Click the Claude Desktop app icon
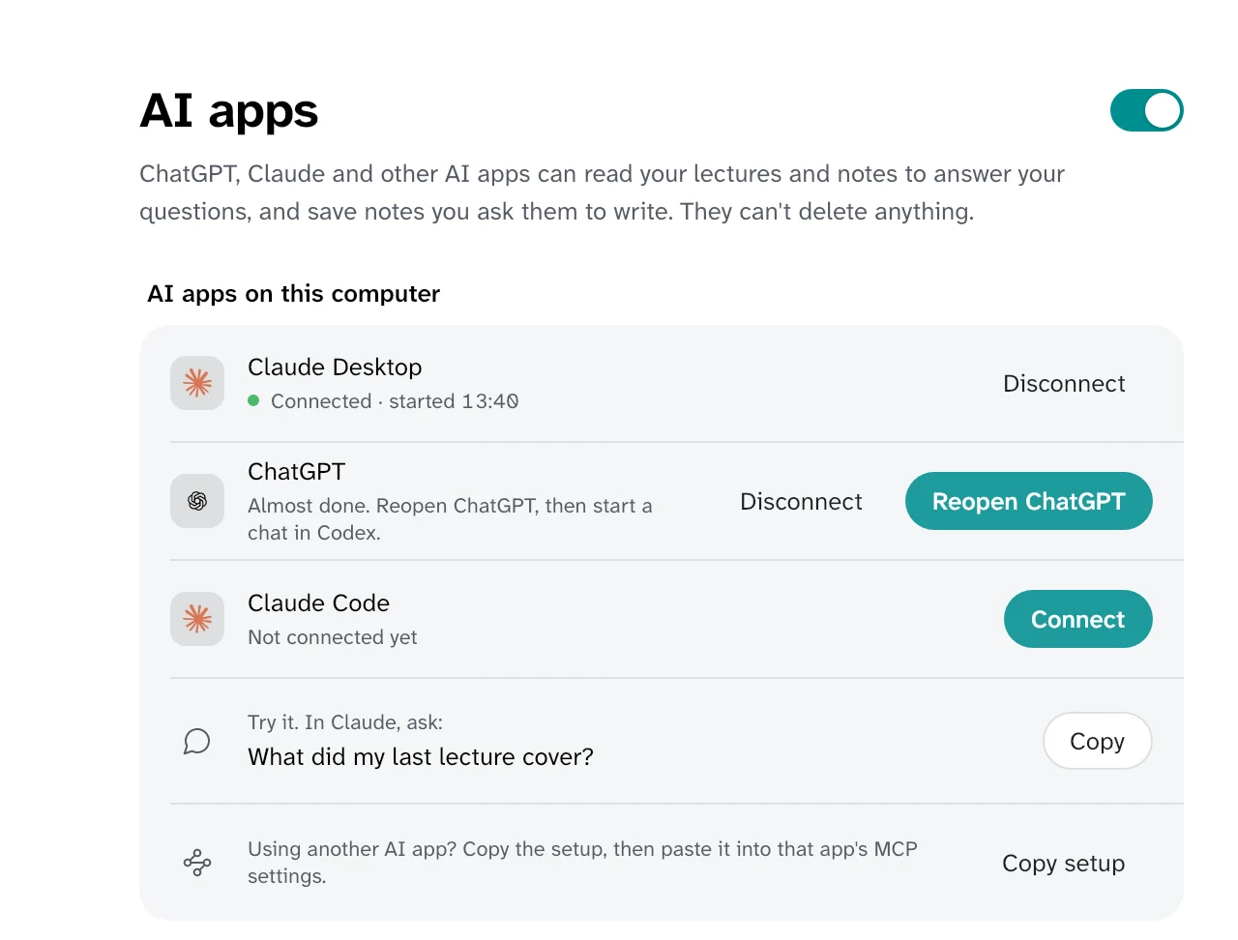 coord(197,383)
